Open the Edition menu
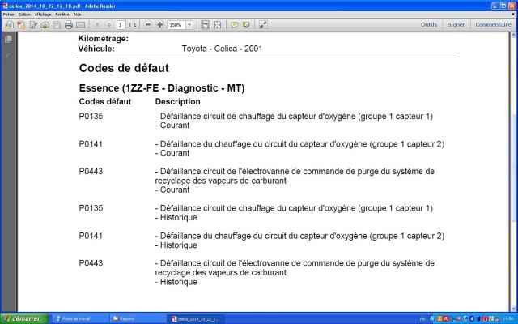The width and height of the screenshot is (518, 324). click(24, 15)
